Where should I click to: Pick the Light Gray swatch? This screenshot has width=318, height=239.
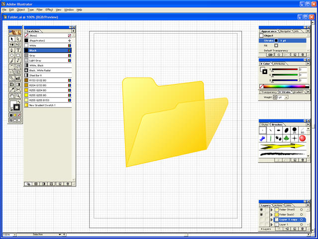pos(36,61)
